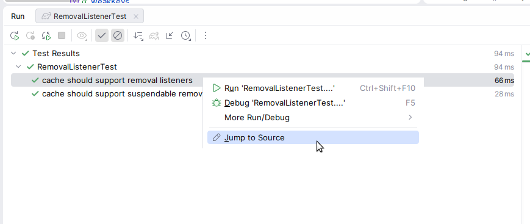
Task: Rerun the RemovalListenerTest tests
Action: pos(15,35)
